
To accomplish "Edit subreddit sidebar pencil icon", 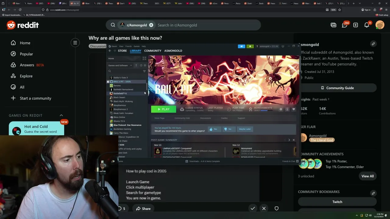I will (373, 44).
